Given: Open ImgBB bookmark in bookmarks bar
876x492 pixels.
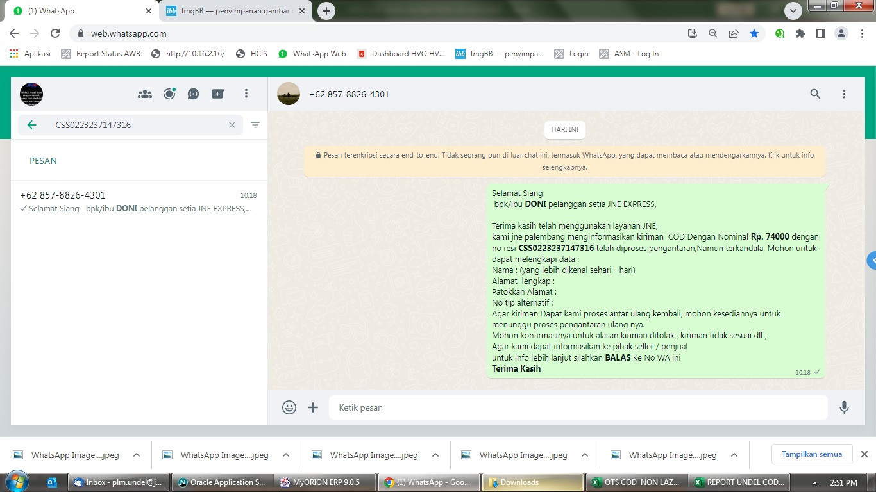Looking at the screenshot, I should point(500,54).
